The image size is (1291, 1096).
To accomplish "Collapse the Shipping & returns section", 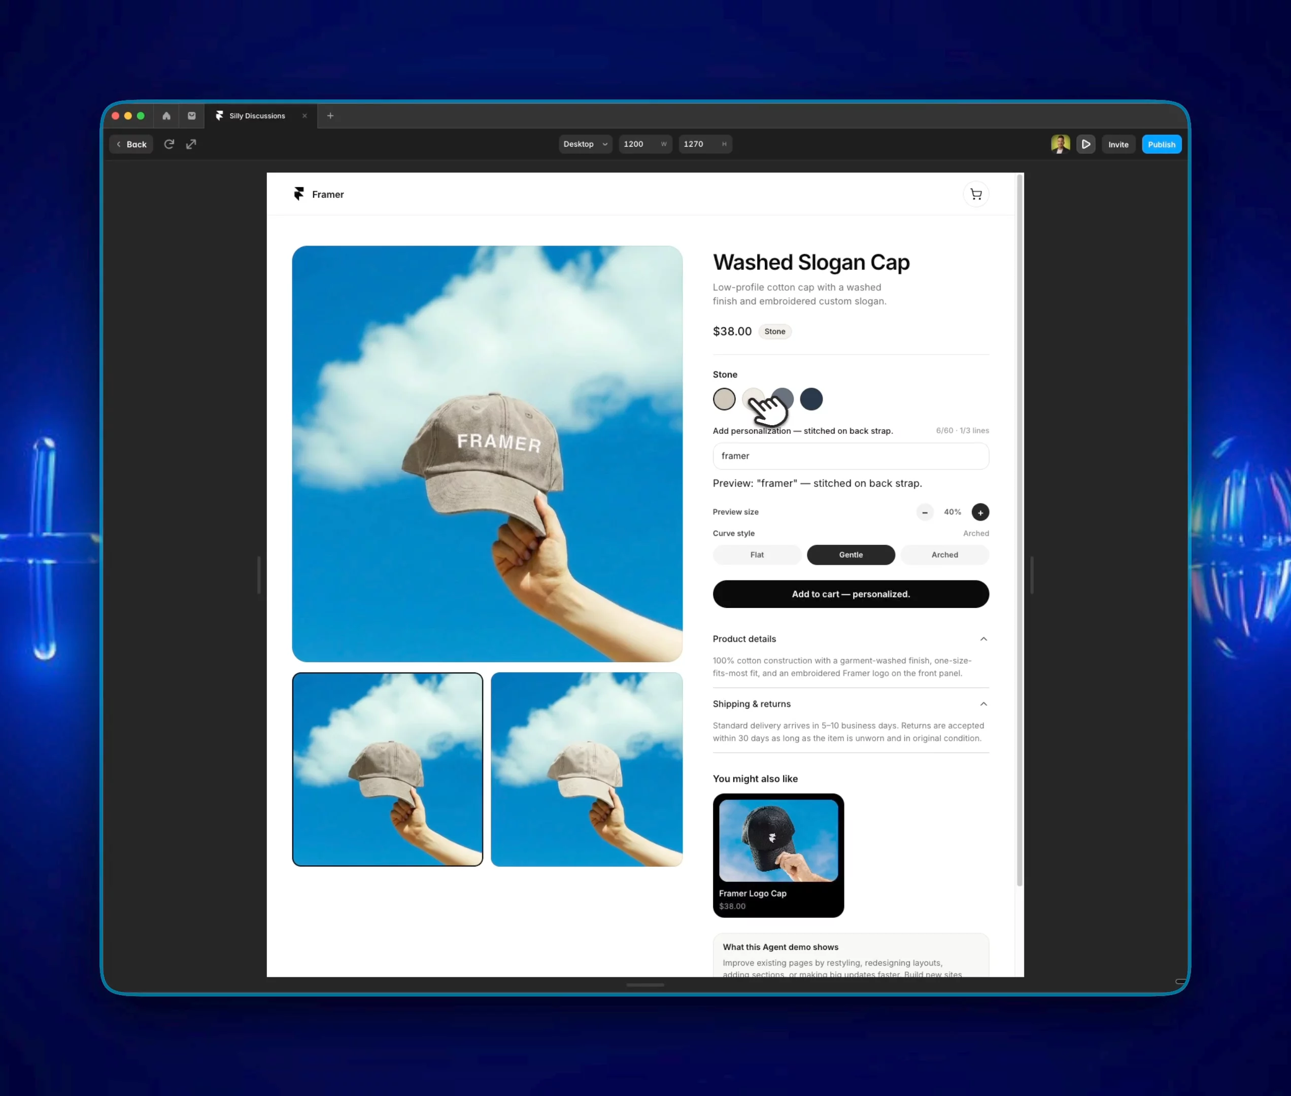I will click(851, 704).
